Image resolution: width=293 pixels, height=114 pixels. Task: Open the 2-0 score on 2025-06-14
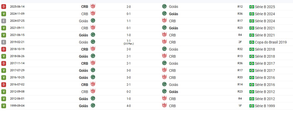129,7
